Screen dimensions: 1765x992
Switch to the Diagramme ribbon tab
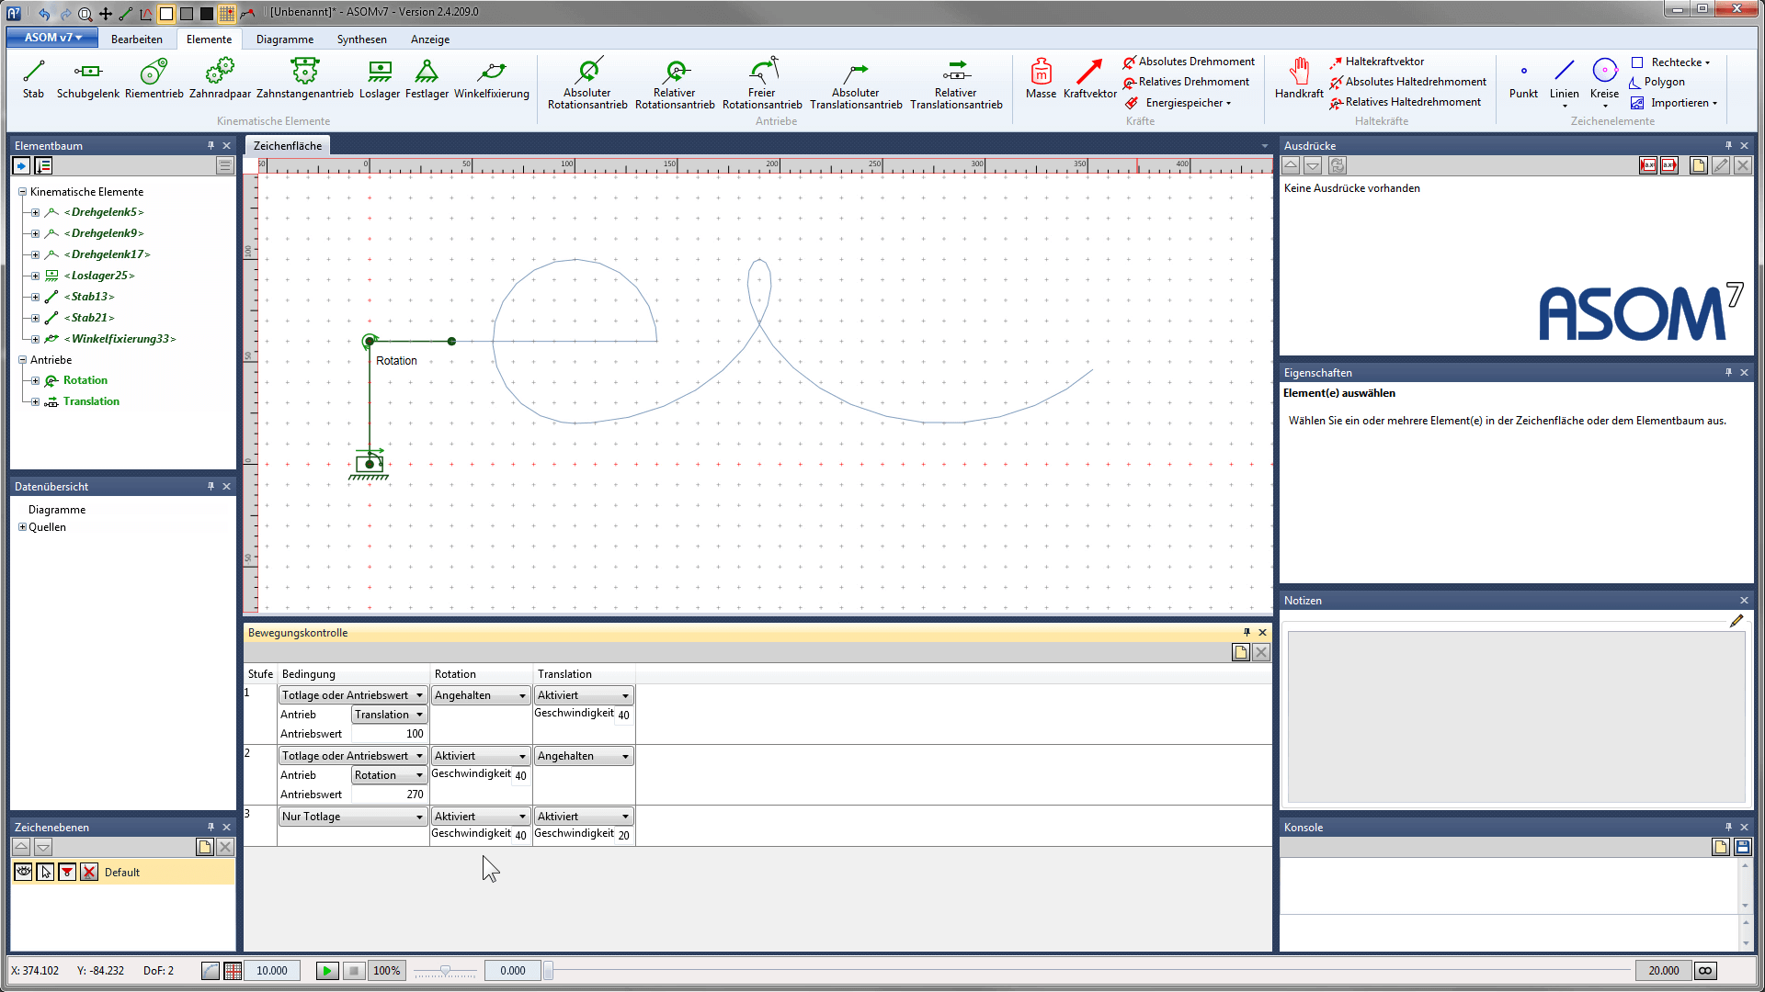pos(285,39)
